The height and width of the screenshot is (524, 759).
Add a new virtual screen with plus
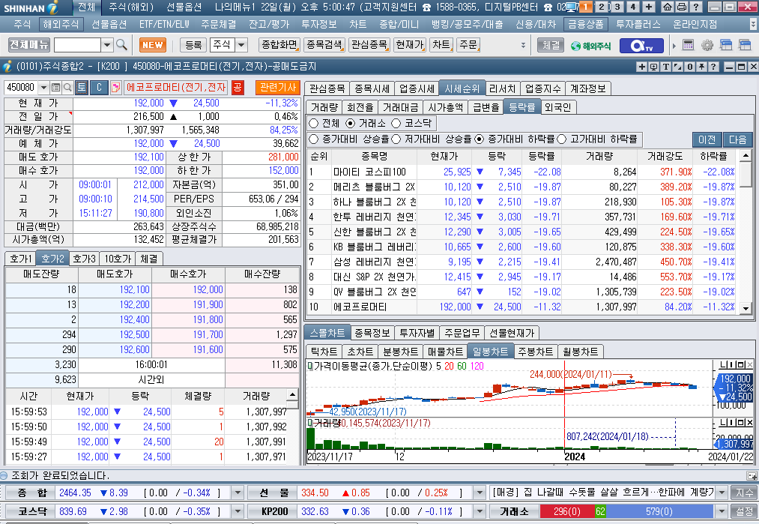[x=649, y=7]
